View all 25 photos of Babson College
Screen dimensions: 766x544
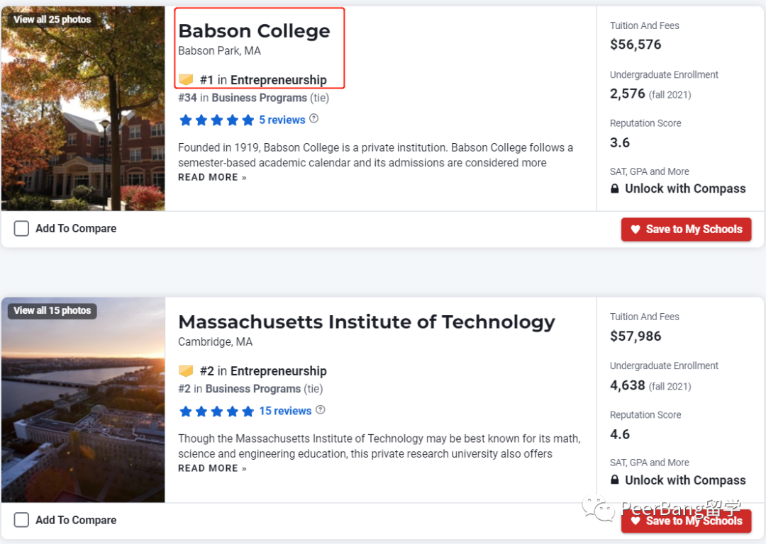point(52,19)
